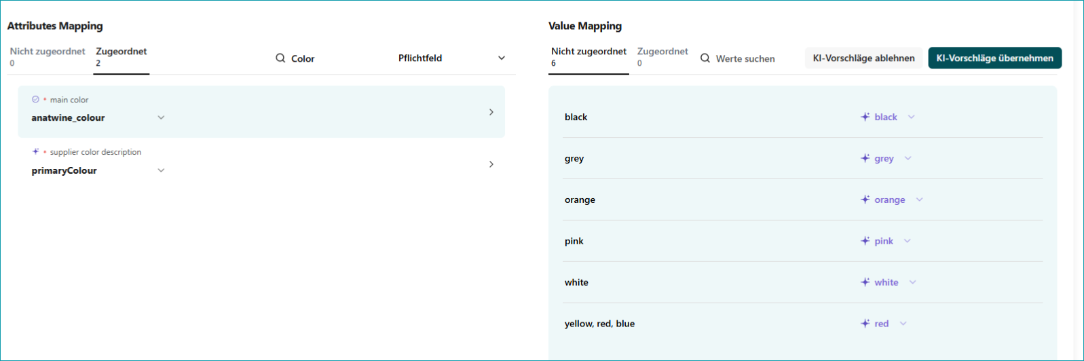Click the suggested orange value text
Image resolution: width=1084 pixels, height=361 pixels.
[890, 200]
